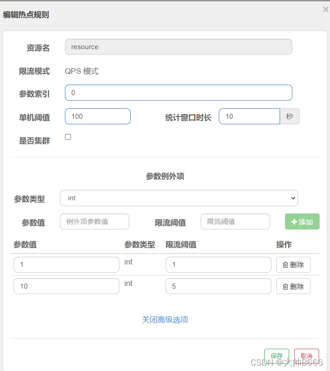The image size is (330, 371).
Task: Click the 例外项参数值 placeholder input
Action: [x=94, y=222]
